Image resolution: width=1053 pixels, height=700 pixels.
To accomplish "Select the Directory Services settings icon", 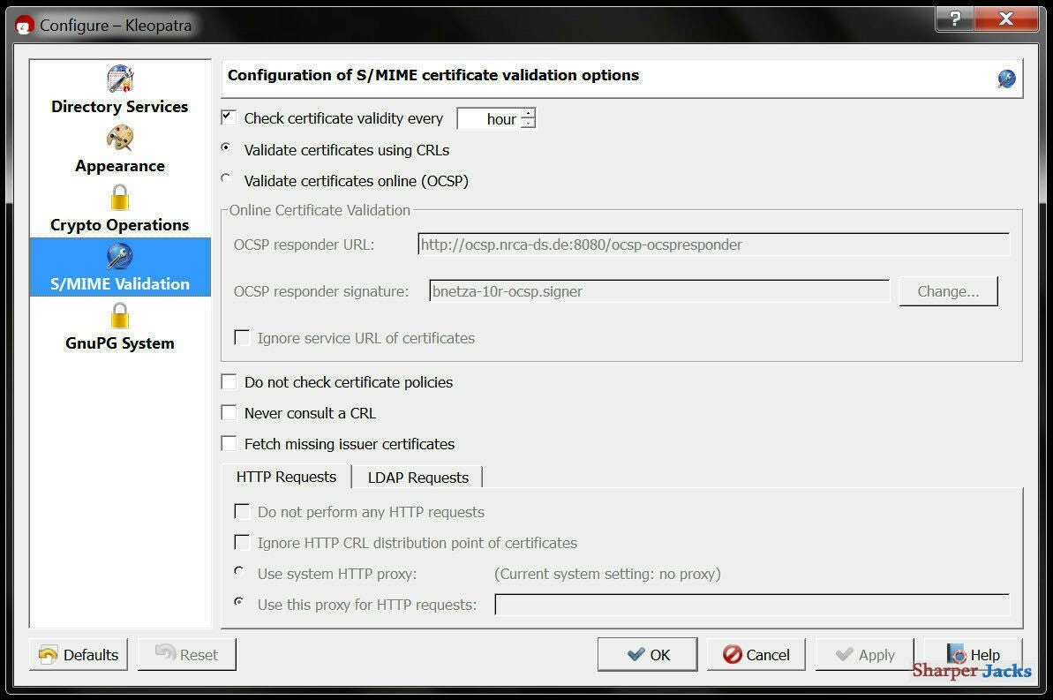I will [x=119, y=79].
